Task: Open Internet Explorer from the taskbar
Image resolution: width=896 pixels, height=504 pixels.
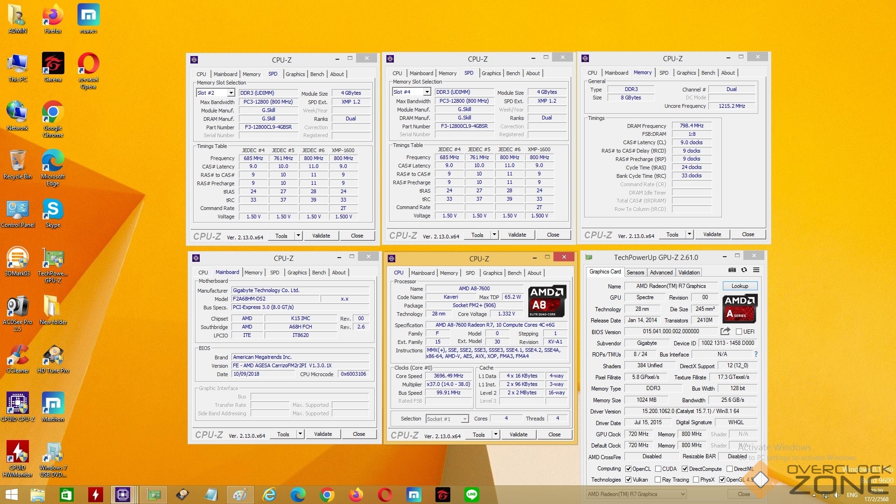Action: (x=269, y=495)
